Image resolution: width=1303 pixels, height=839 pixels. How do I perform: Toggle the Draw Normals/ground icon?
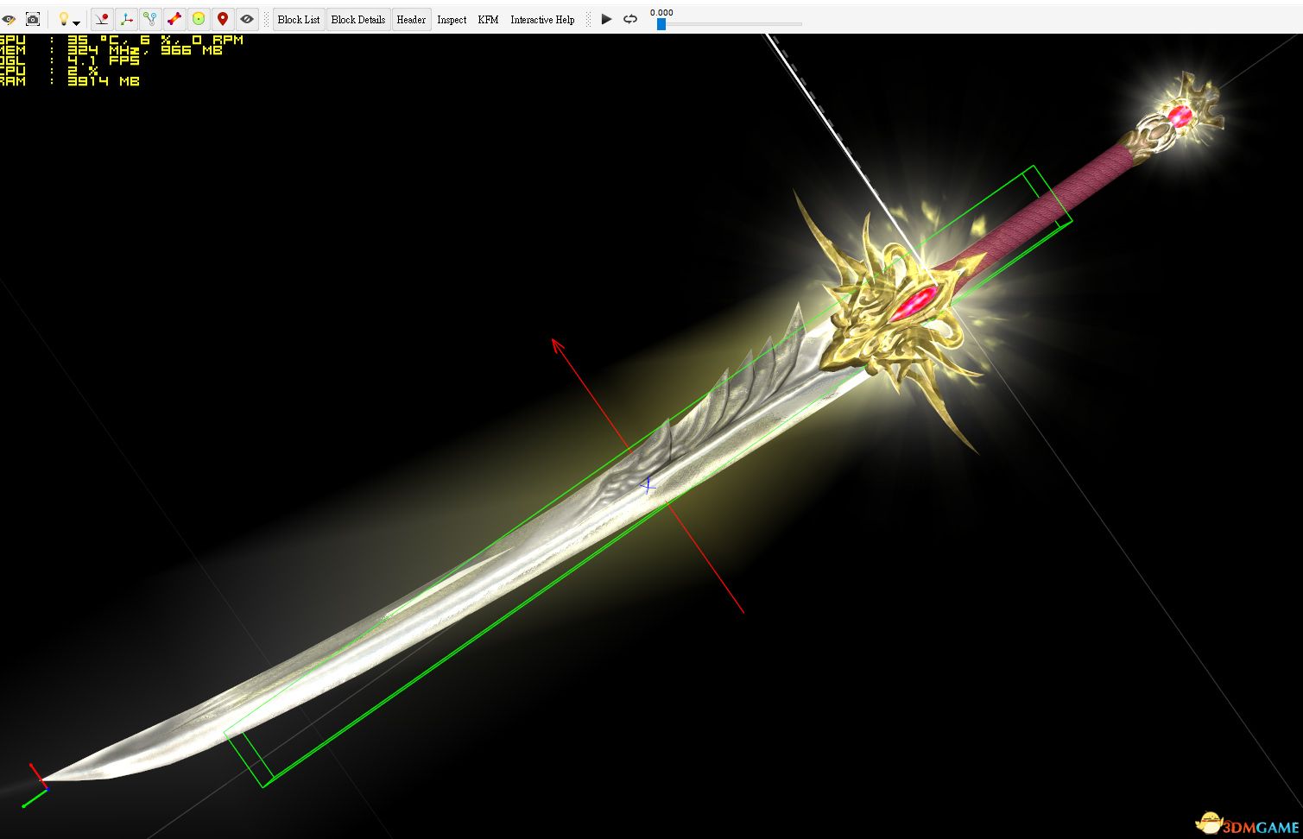click(102, 19)
